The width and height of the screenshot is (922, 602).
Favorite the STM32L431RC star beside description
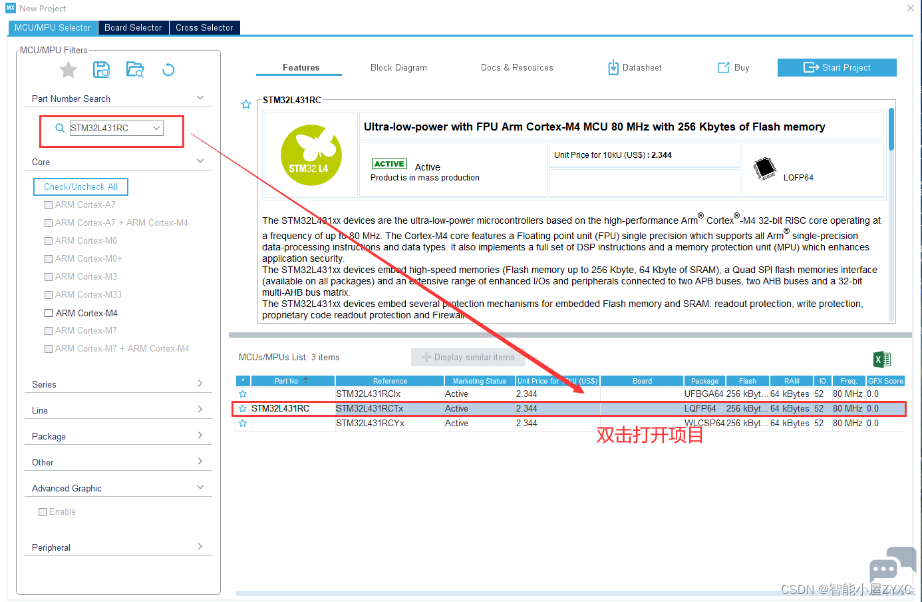pyautogui.click(x=246, y=105)
